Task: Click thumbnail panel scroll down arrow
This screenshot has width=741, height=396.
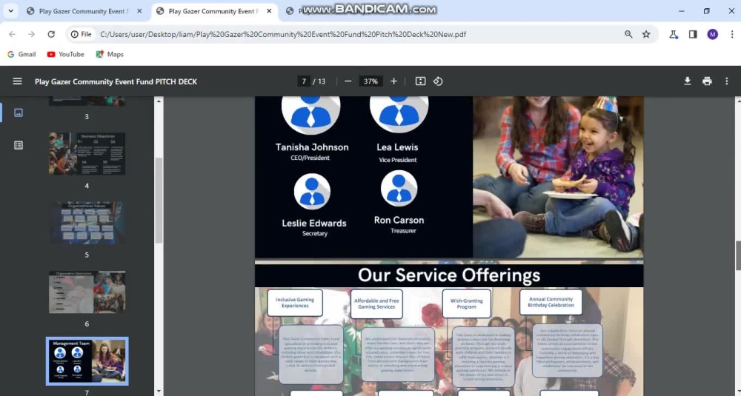Action: click(x=159, y=392)
